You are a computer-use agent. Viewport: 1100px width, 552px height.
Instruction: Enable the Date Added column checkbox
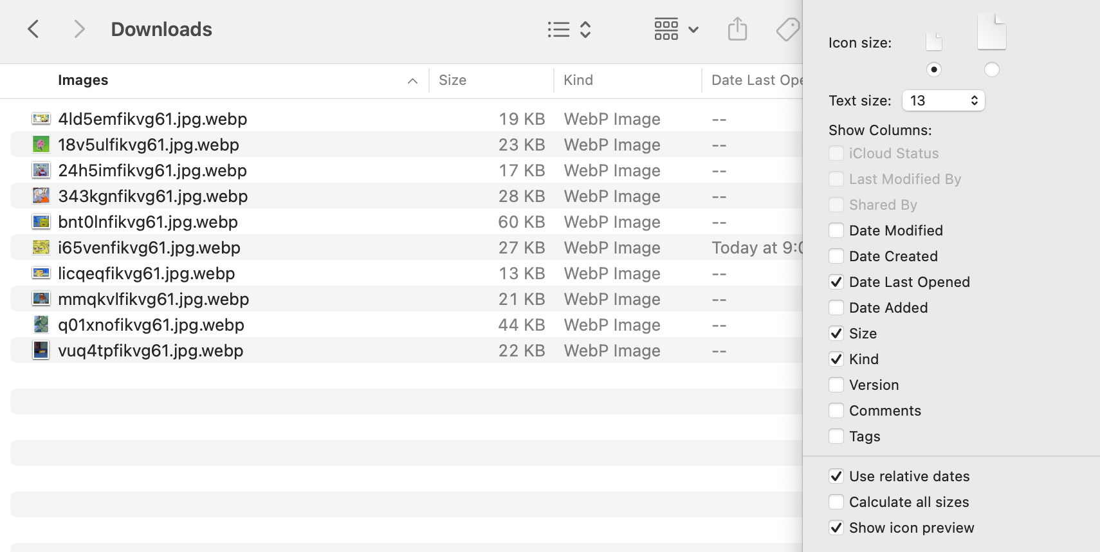[836, 308]
